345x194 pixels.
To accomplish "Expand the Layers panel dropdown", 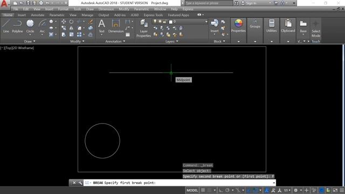I will click(172, 41).
